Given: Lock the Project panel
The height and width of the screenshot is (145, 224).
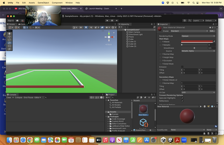Looking at the screenshot, I should (x=152, y=94).
